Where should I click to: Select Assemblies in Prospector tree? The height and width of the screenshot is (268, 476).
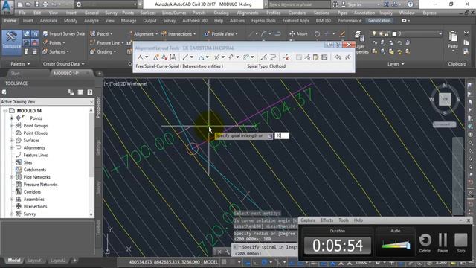point(33,199)
